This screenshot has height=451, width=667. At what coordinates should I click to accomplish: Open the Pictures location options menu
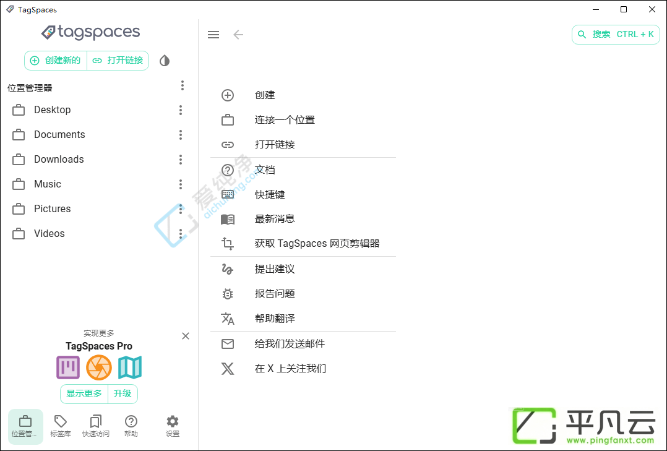tap(181, 209)
